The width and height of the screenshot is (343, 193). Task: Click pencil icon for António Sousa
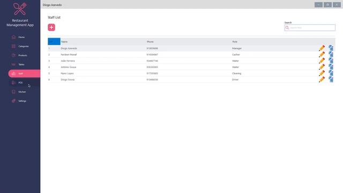pos(322,66)
